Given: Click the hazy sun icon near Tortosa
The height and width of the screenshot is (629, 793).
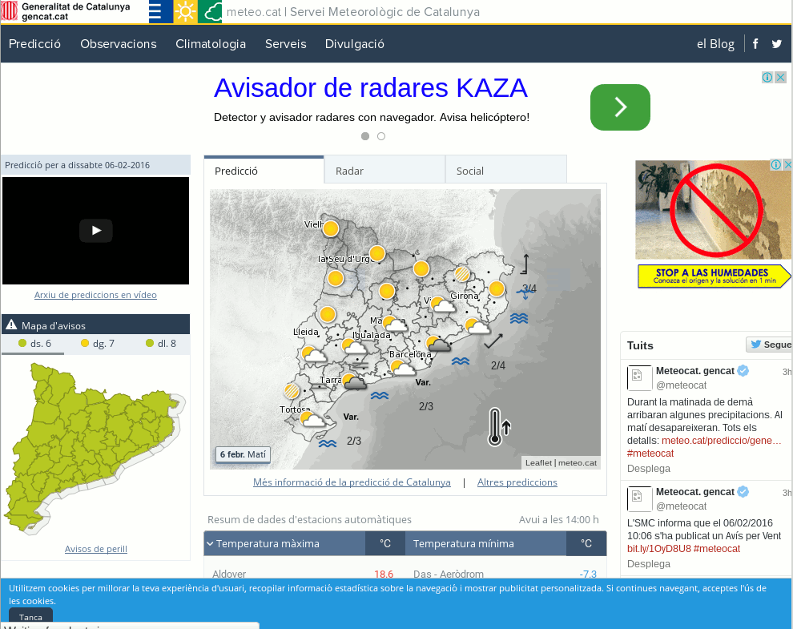Looking at the screenshot, I should [x=292, y=391].
